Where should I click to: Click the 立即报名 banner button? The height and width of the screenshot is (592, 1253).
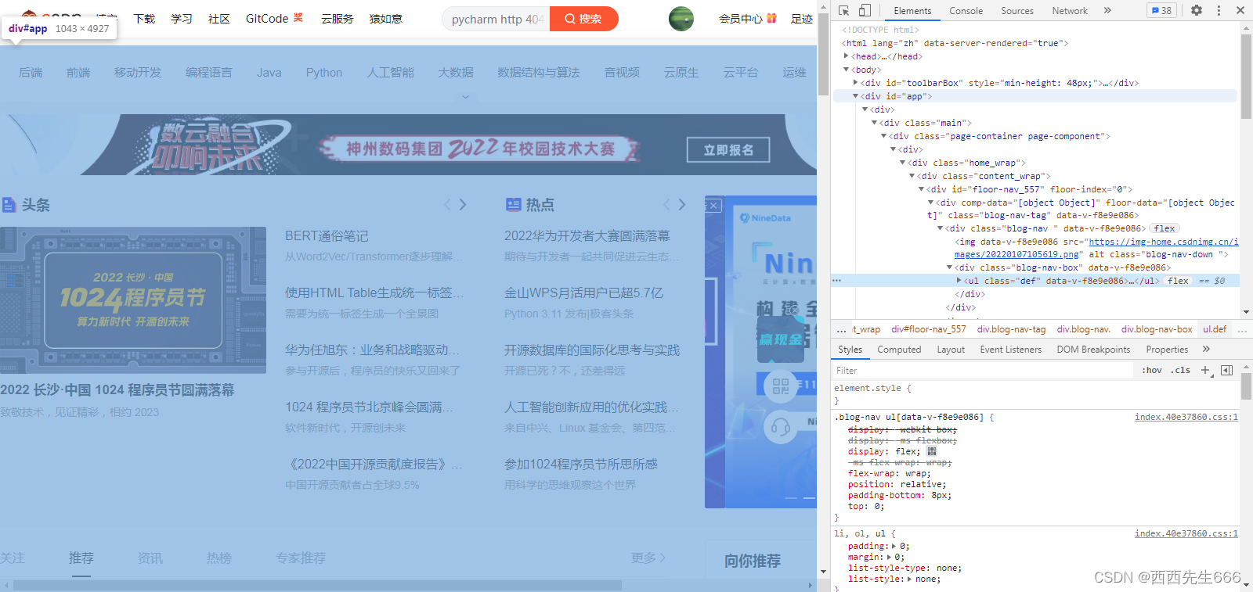pyautogui.click(x=728, y=150)
